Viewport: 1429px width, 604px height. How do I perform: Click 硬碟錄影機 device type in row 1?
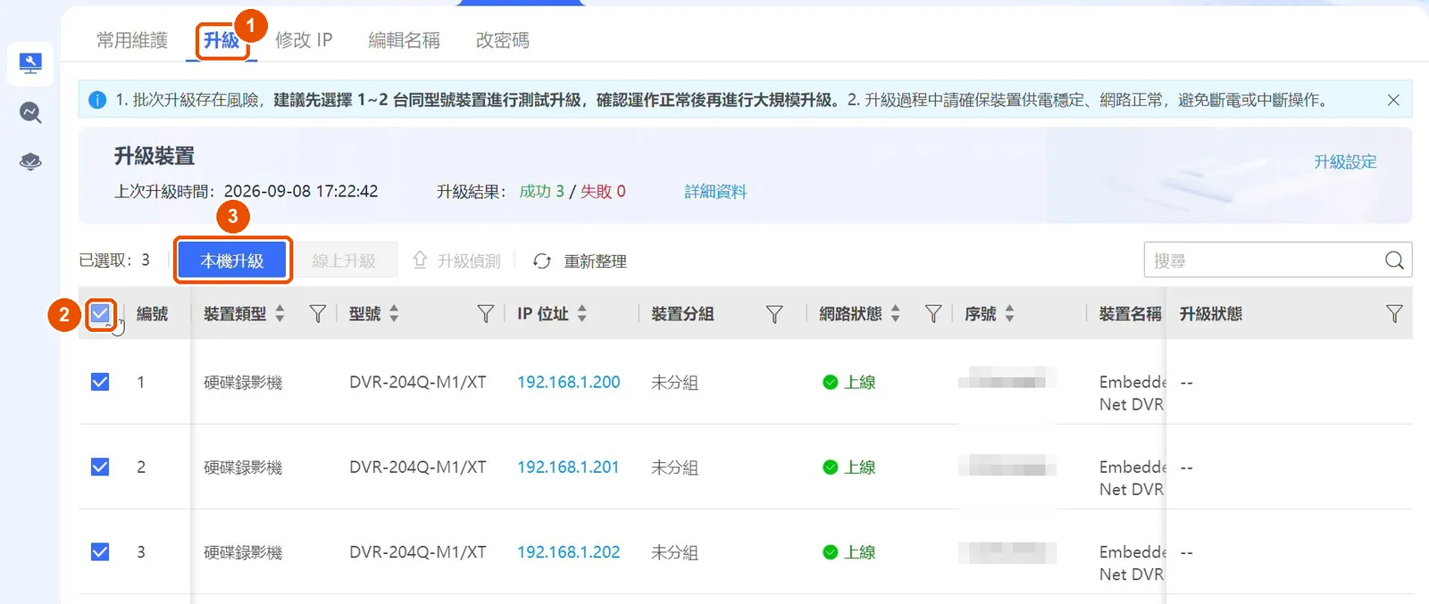pos(243,382)
